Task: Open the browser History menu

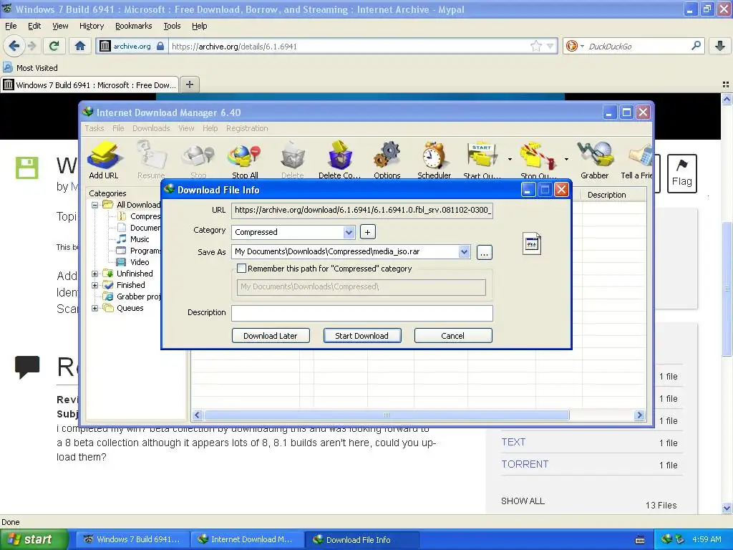Action: click(91, 26)
